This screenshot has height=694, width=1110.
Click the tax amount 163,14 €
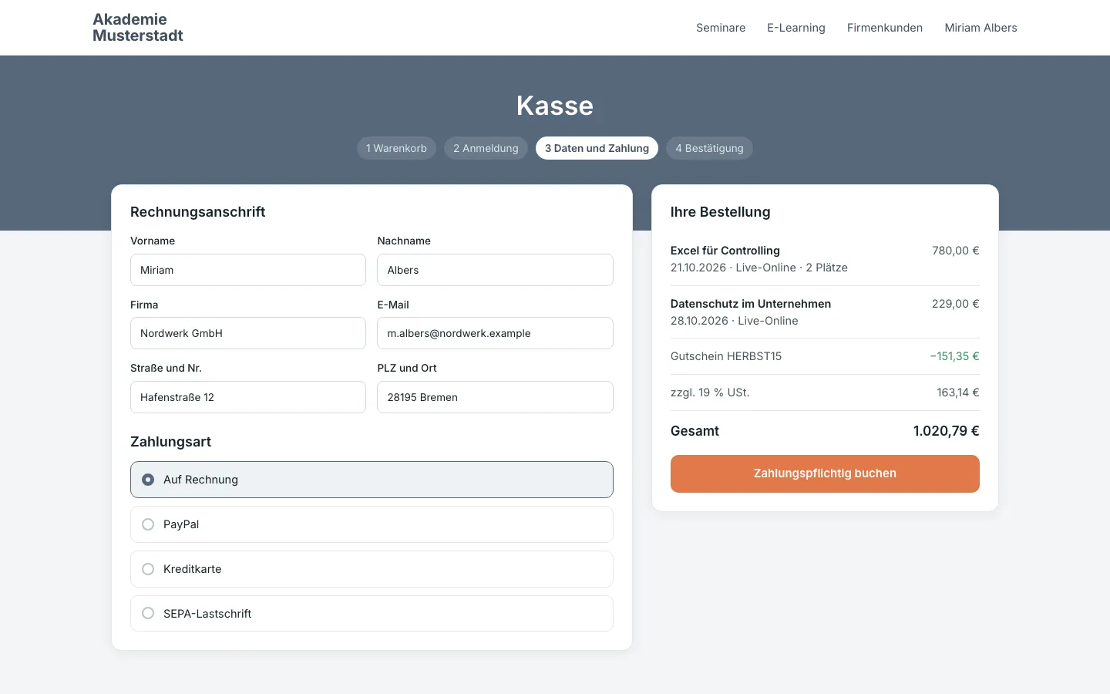[x=958, y=392]
